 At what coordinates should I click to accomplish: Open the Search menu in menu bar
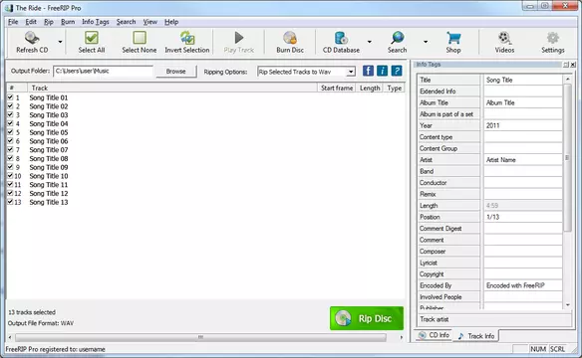point(126,22)
